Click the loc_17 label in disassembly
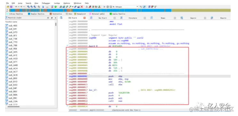 (93, 90)
